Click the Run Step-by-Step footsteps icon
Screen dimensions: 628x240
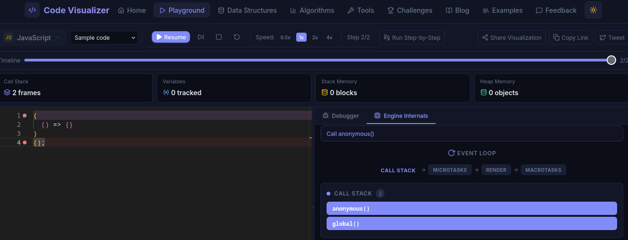click(387, 37)
